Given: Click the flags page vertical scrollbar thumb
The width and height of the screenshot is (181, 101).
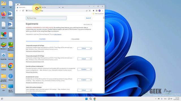Looking at the screenshot, I should pyautogui.click(x=104, y=18).
